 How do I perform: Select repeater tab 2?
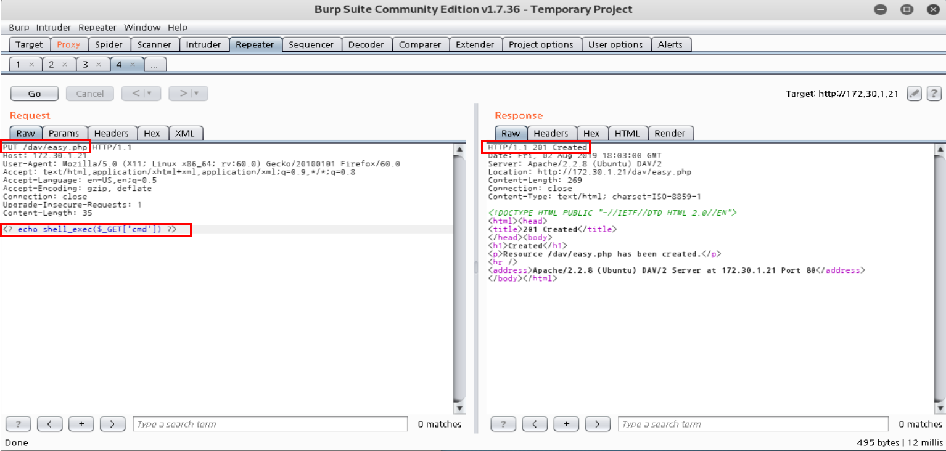click(x=52, y=64)
